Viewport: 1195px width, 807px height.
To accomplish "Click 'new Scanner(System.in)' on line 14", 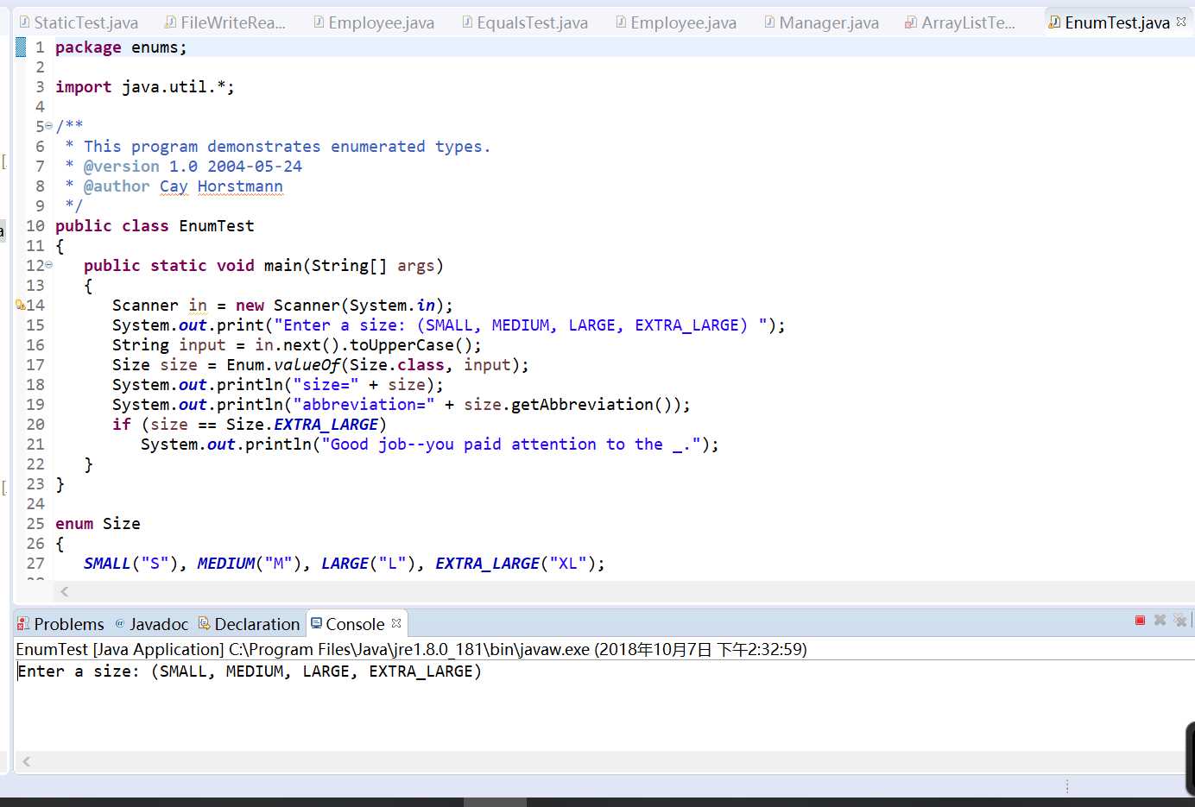I will (x=339, y=306).
